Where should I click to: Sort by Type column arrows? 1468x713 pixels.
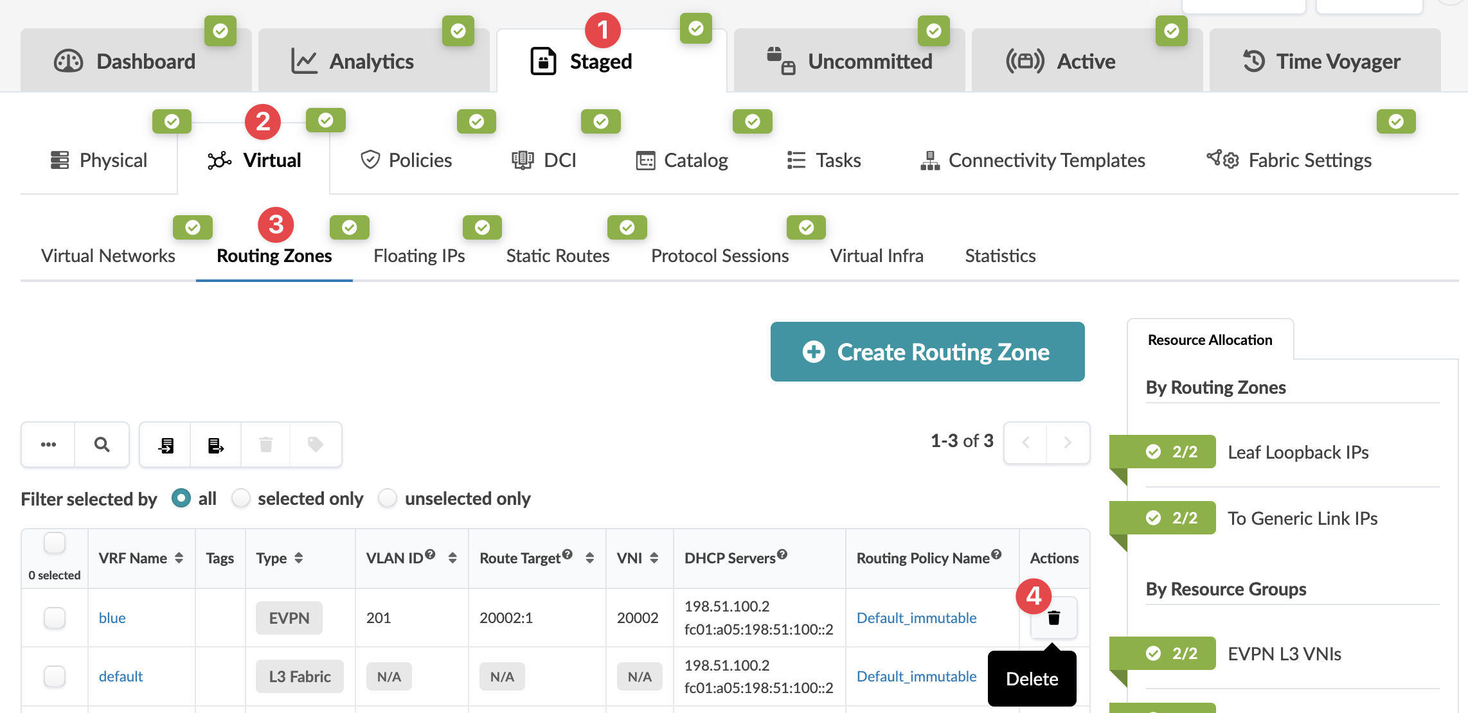(x=299, y=558)
